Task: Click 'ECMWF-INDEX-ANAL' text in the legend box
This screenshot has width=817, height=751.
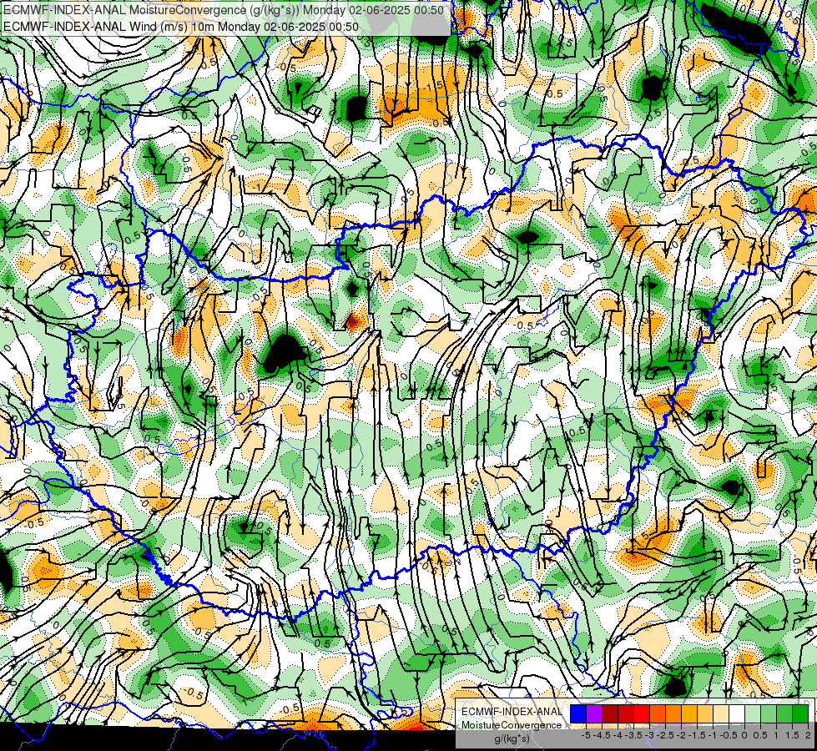Action: pos(512,712)
